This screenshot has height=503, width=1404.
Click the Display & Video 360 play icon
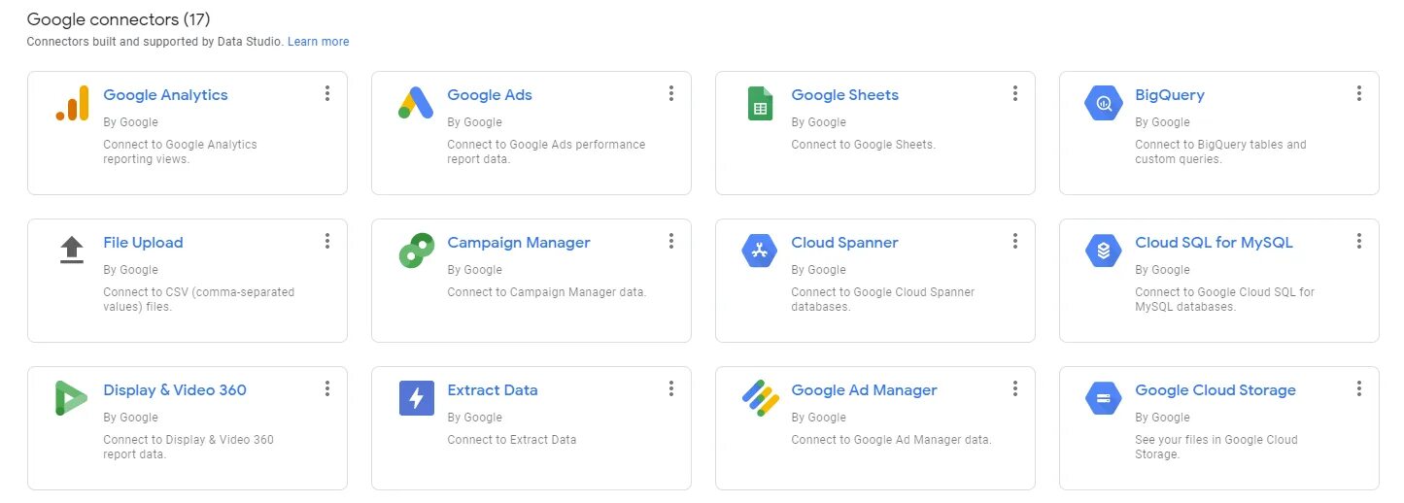click(x=72, y=398)
